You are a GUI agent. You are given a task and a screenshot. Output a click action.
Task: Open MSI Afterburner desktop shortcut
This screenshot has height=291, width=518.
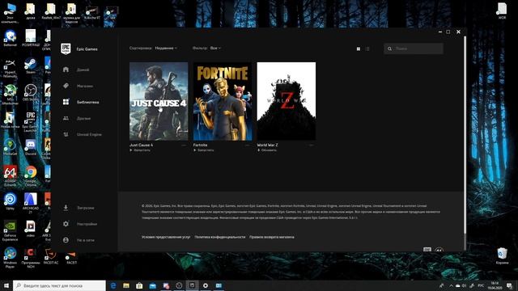point(10,95)
